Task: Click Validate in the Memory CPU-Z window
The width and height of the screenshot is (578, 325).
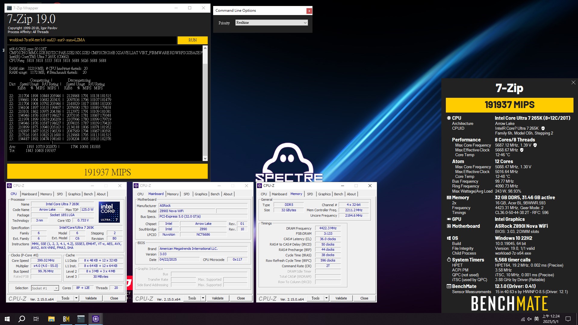Action: [341, 298]
